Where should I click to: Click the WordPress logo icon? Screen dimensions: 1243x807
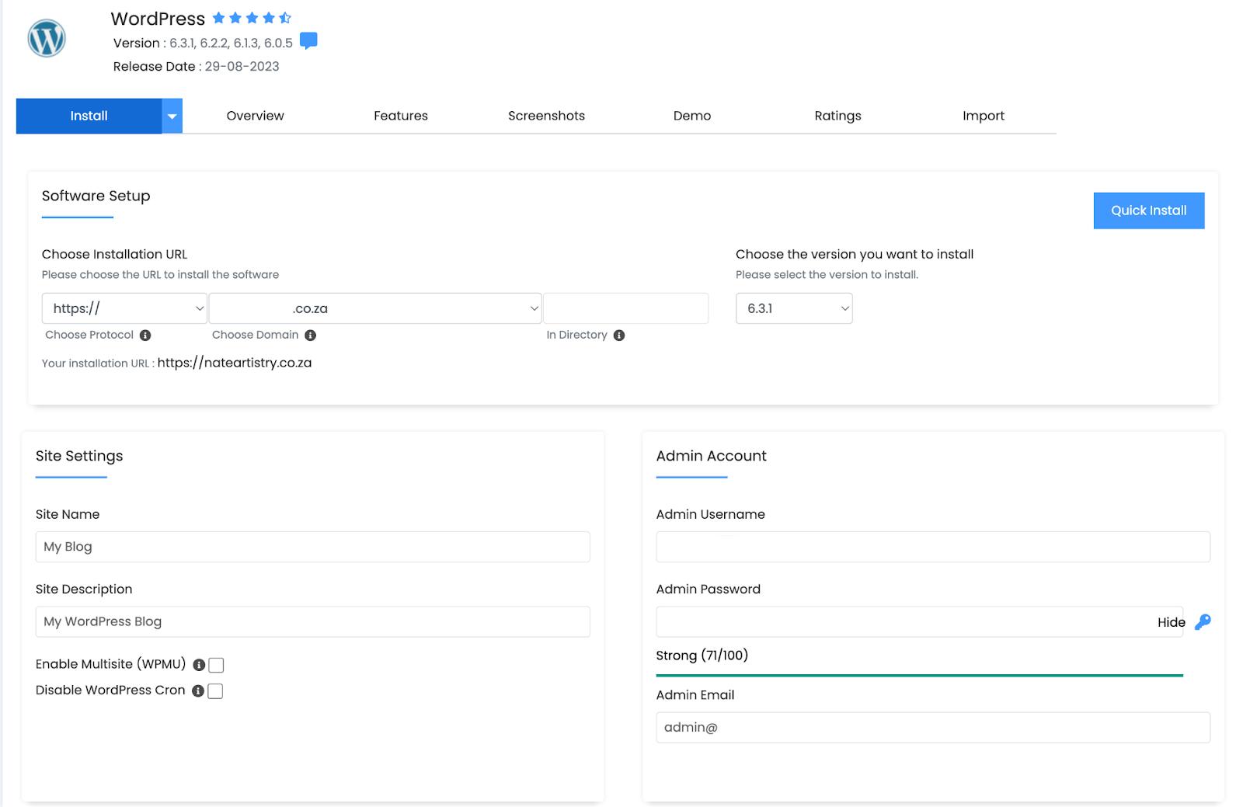[x=47, y=38]
